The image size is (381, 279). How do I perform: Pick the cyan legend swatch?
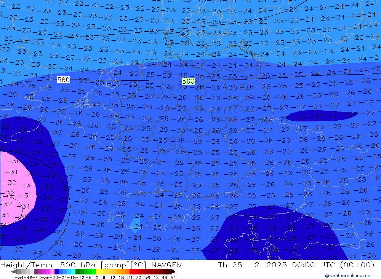pos(73,272)
